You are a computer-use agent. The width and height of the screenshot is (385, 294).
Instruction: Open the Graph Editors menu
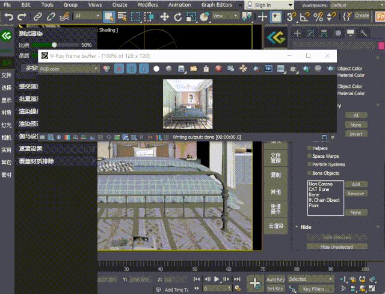[x=217, y=5]
